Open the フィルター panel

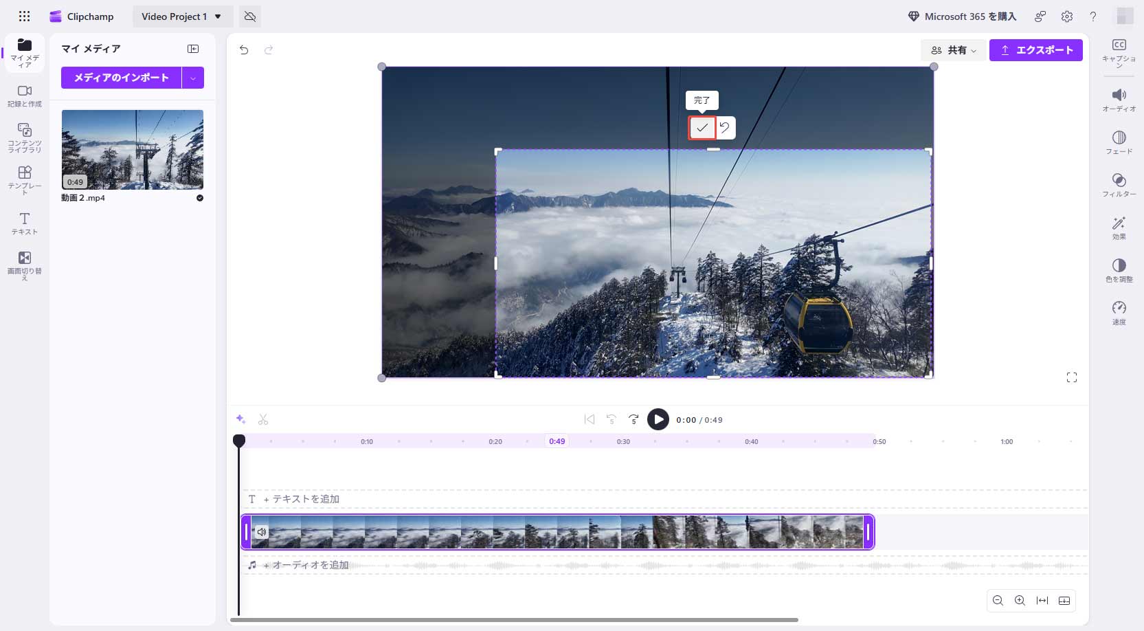(x=1119, y=186)
